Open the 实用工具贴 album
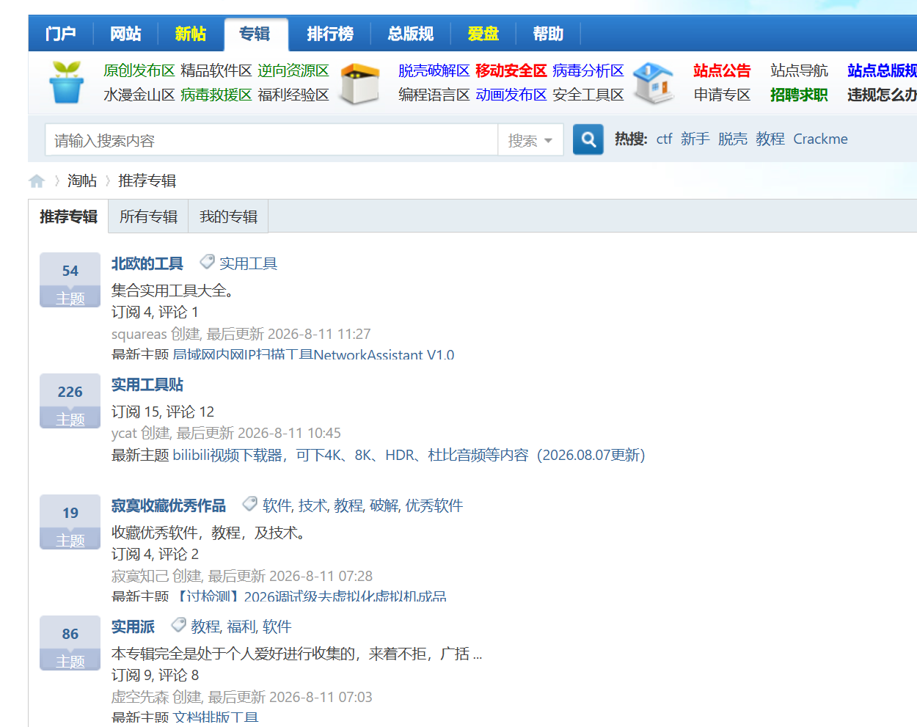The height and width of the screenshot is (727, 917). 147,384
